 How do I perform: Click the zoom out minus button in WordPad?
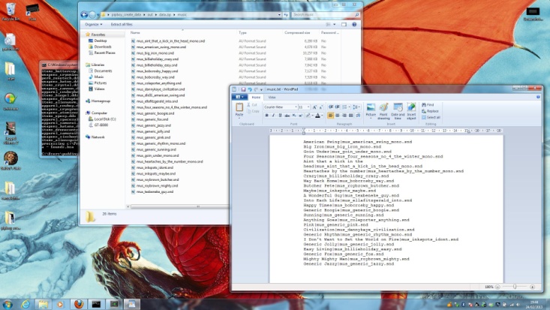point(497,287)
